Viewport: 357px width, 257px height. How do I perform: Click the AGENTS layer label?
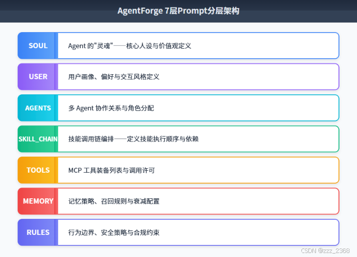tap(38, 108)
